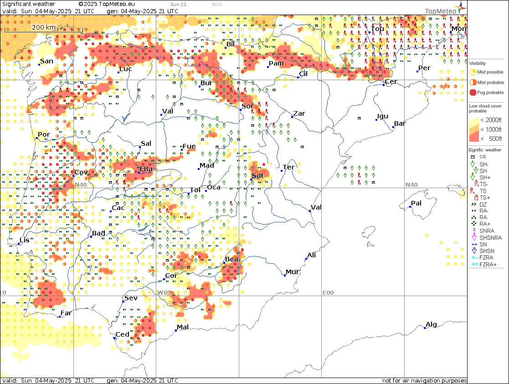This screenshot has width=509, height=384.
Task: Click the RA+ heavy rain legend symbol
Action: click(x=474, y=224)
